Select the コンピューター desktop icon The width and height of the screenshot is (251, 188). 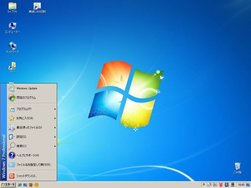pyautogui.click(x=12, y=28)
